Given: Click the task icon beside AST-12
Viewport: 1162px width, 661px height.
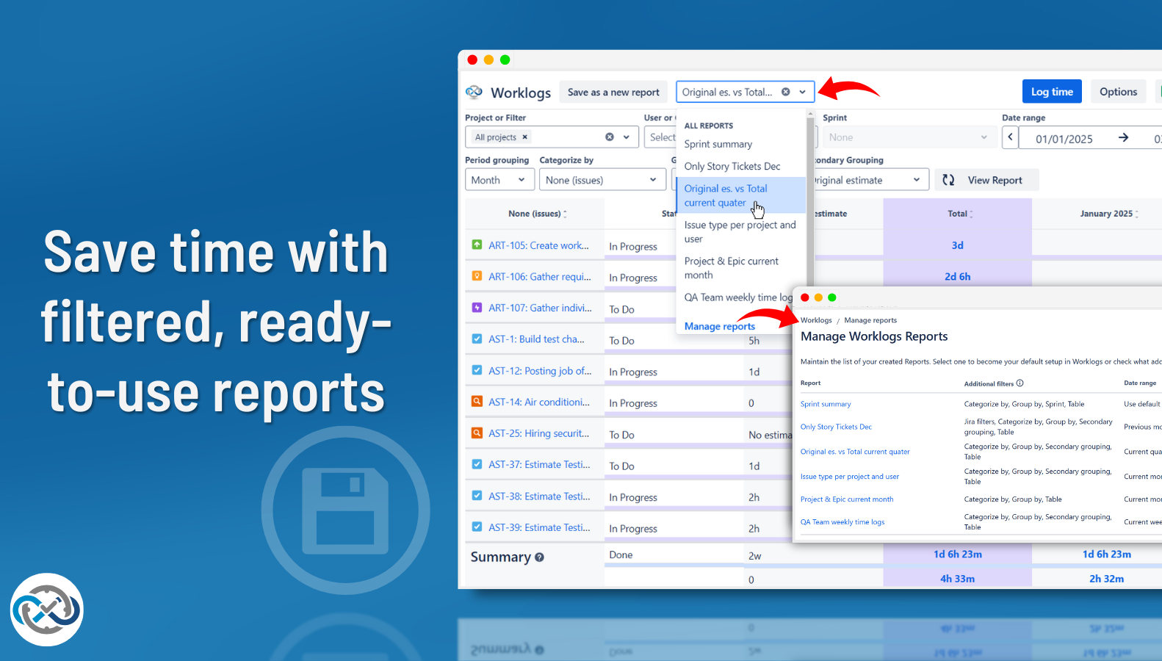Looking at the screenshot, I should (477, 370).
